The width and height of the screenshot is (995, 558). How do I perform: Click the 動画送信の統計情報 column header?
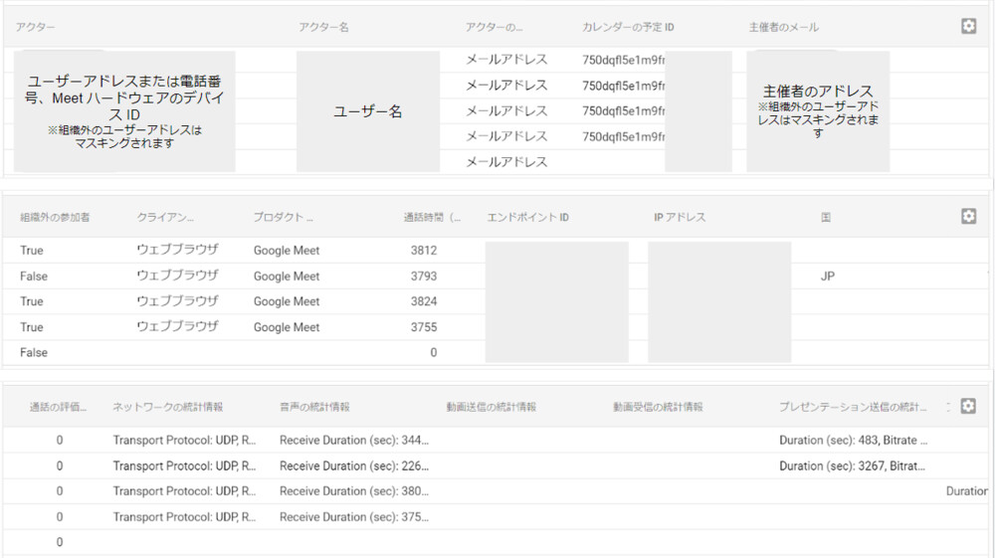pyautogui.click(x=491, y=407)
